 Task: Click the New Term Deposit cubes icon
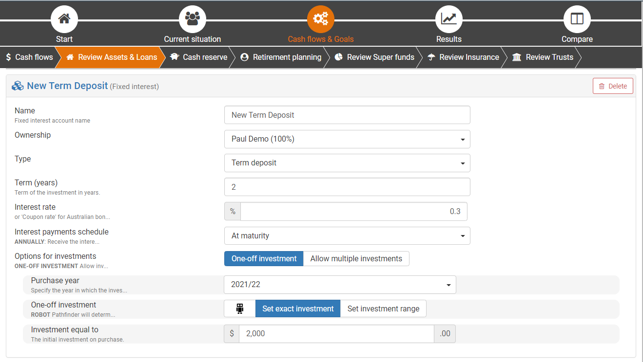pos(18,86)
